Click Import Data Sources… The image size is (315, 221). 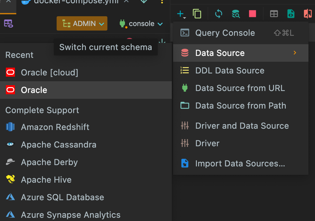tap(241, 163)
